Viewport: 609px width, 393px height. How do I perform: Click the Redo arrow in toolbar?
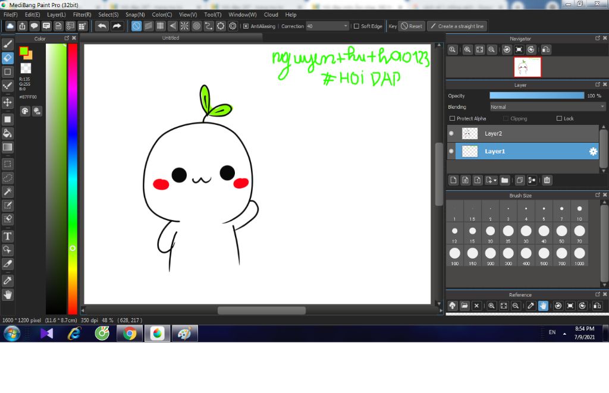click(117, 26)
